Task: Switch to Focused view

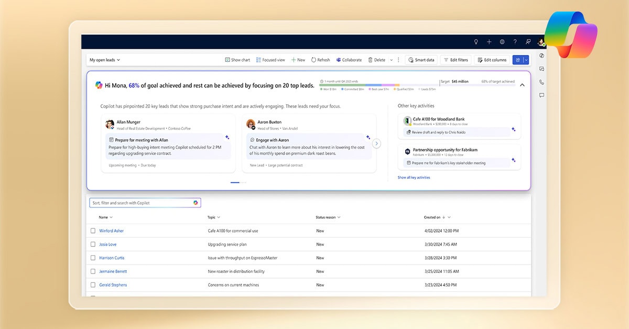Action: 270,60
